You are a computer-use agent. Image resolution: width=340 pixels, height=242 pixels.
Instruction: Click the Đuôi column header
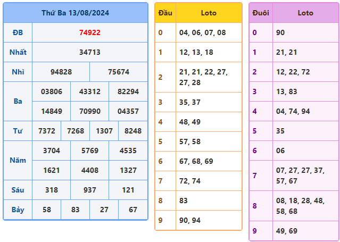[261, 13]
